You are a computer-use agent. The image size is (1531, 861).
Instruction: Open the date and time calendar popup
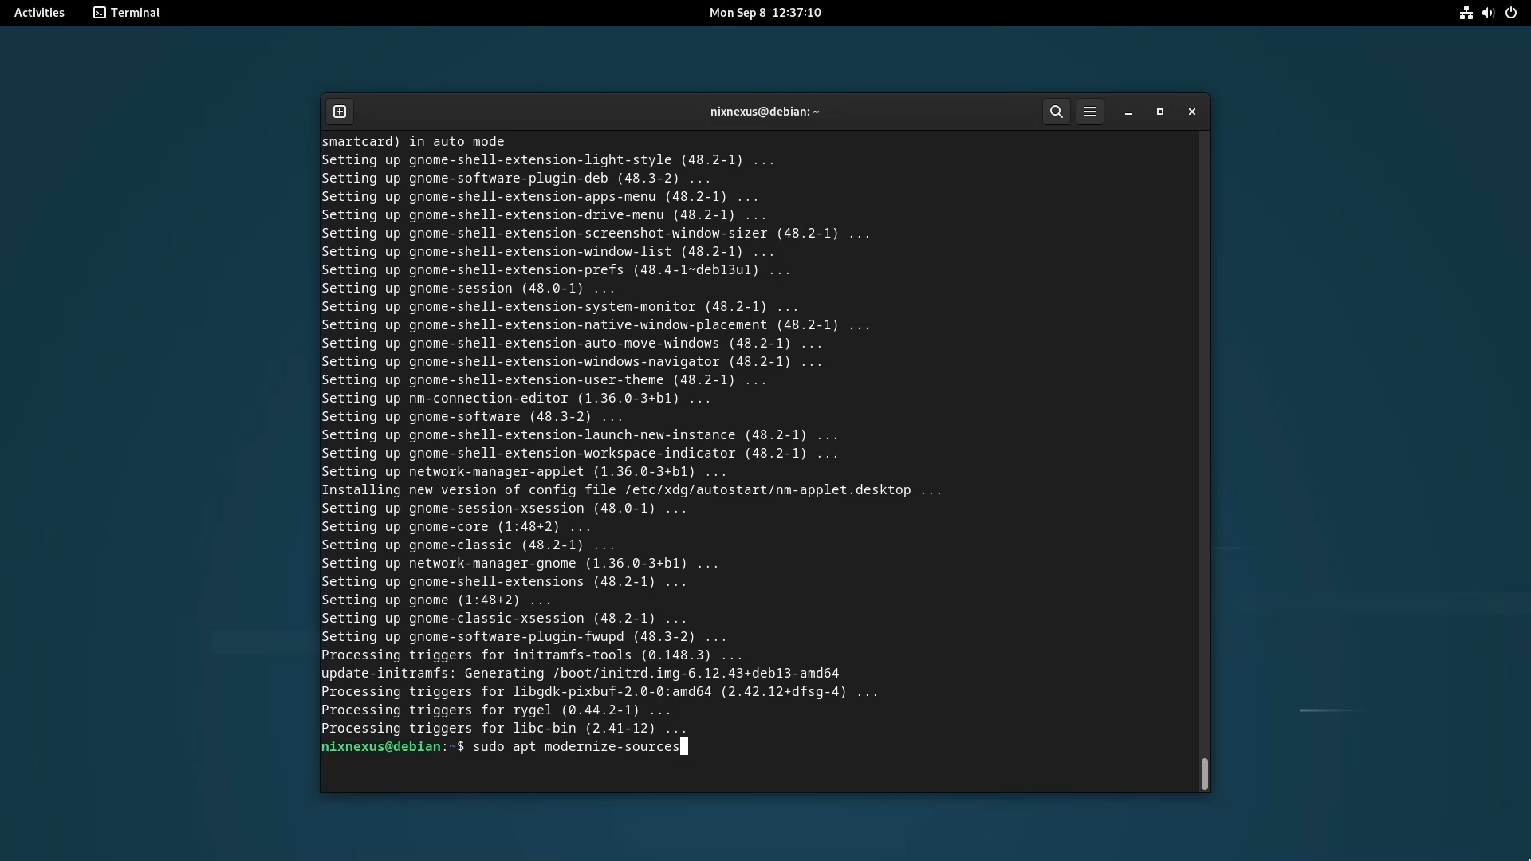click(x=765, y=13)
